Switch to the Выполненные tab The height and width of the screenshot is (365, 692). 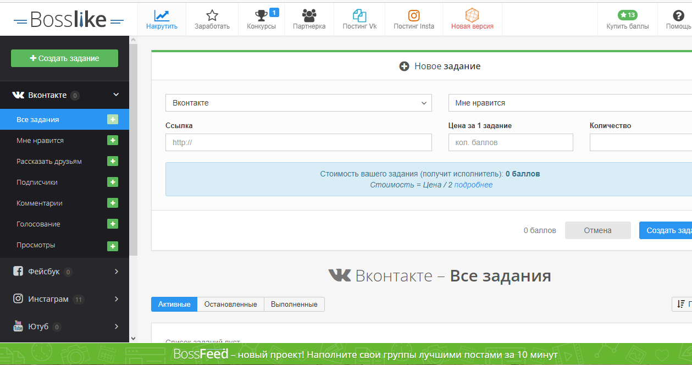[x=294, y=304]
